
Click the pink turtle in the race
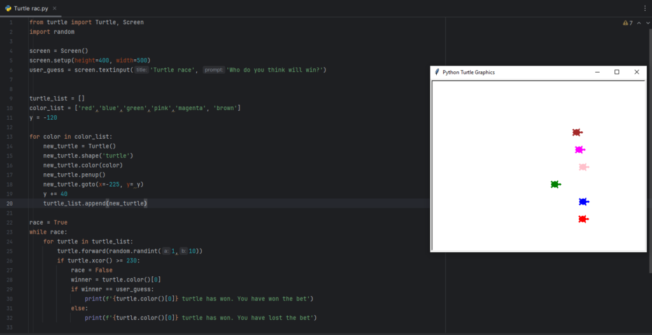[x=583, y=167]
